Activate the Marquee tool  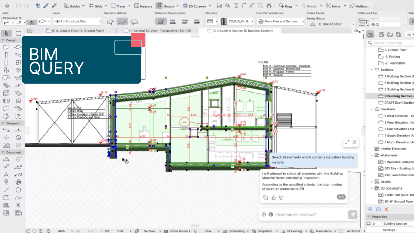coord(18,33)
